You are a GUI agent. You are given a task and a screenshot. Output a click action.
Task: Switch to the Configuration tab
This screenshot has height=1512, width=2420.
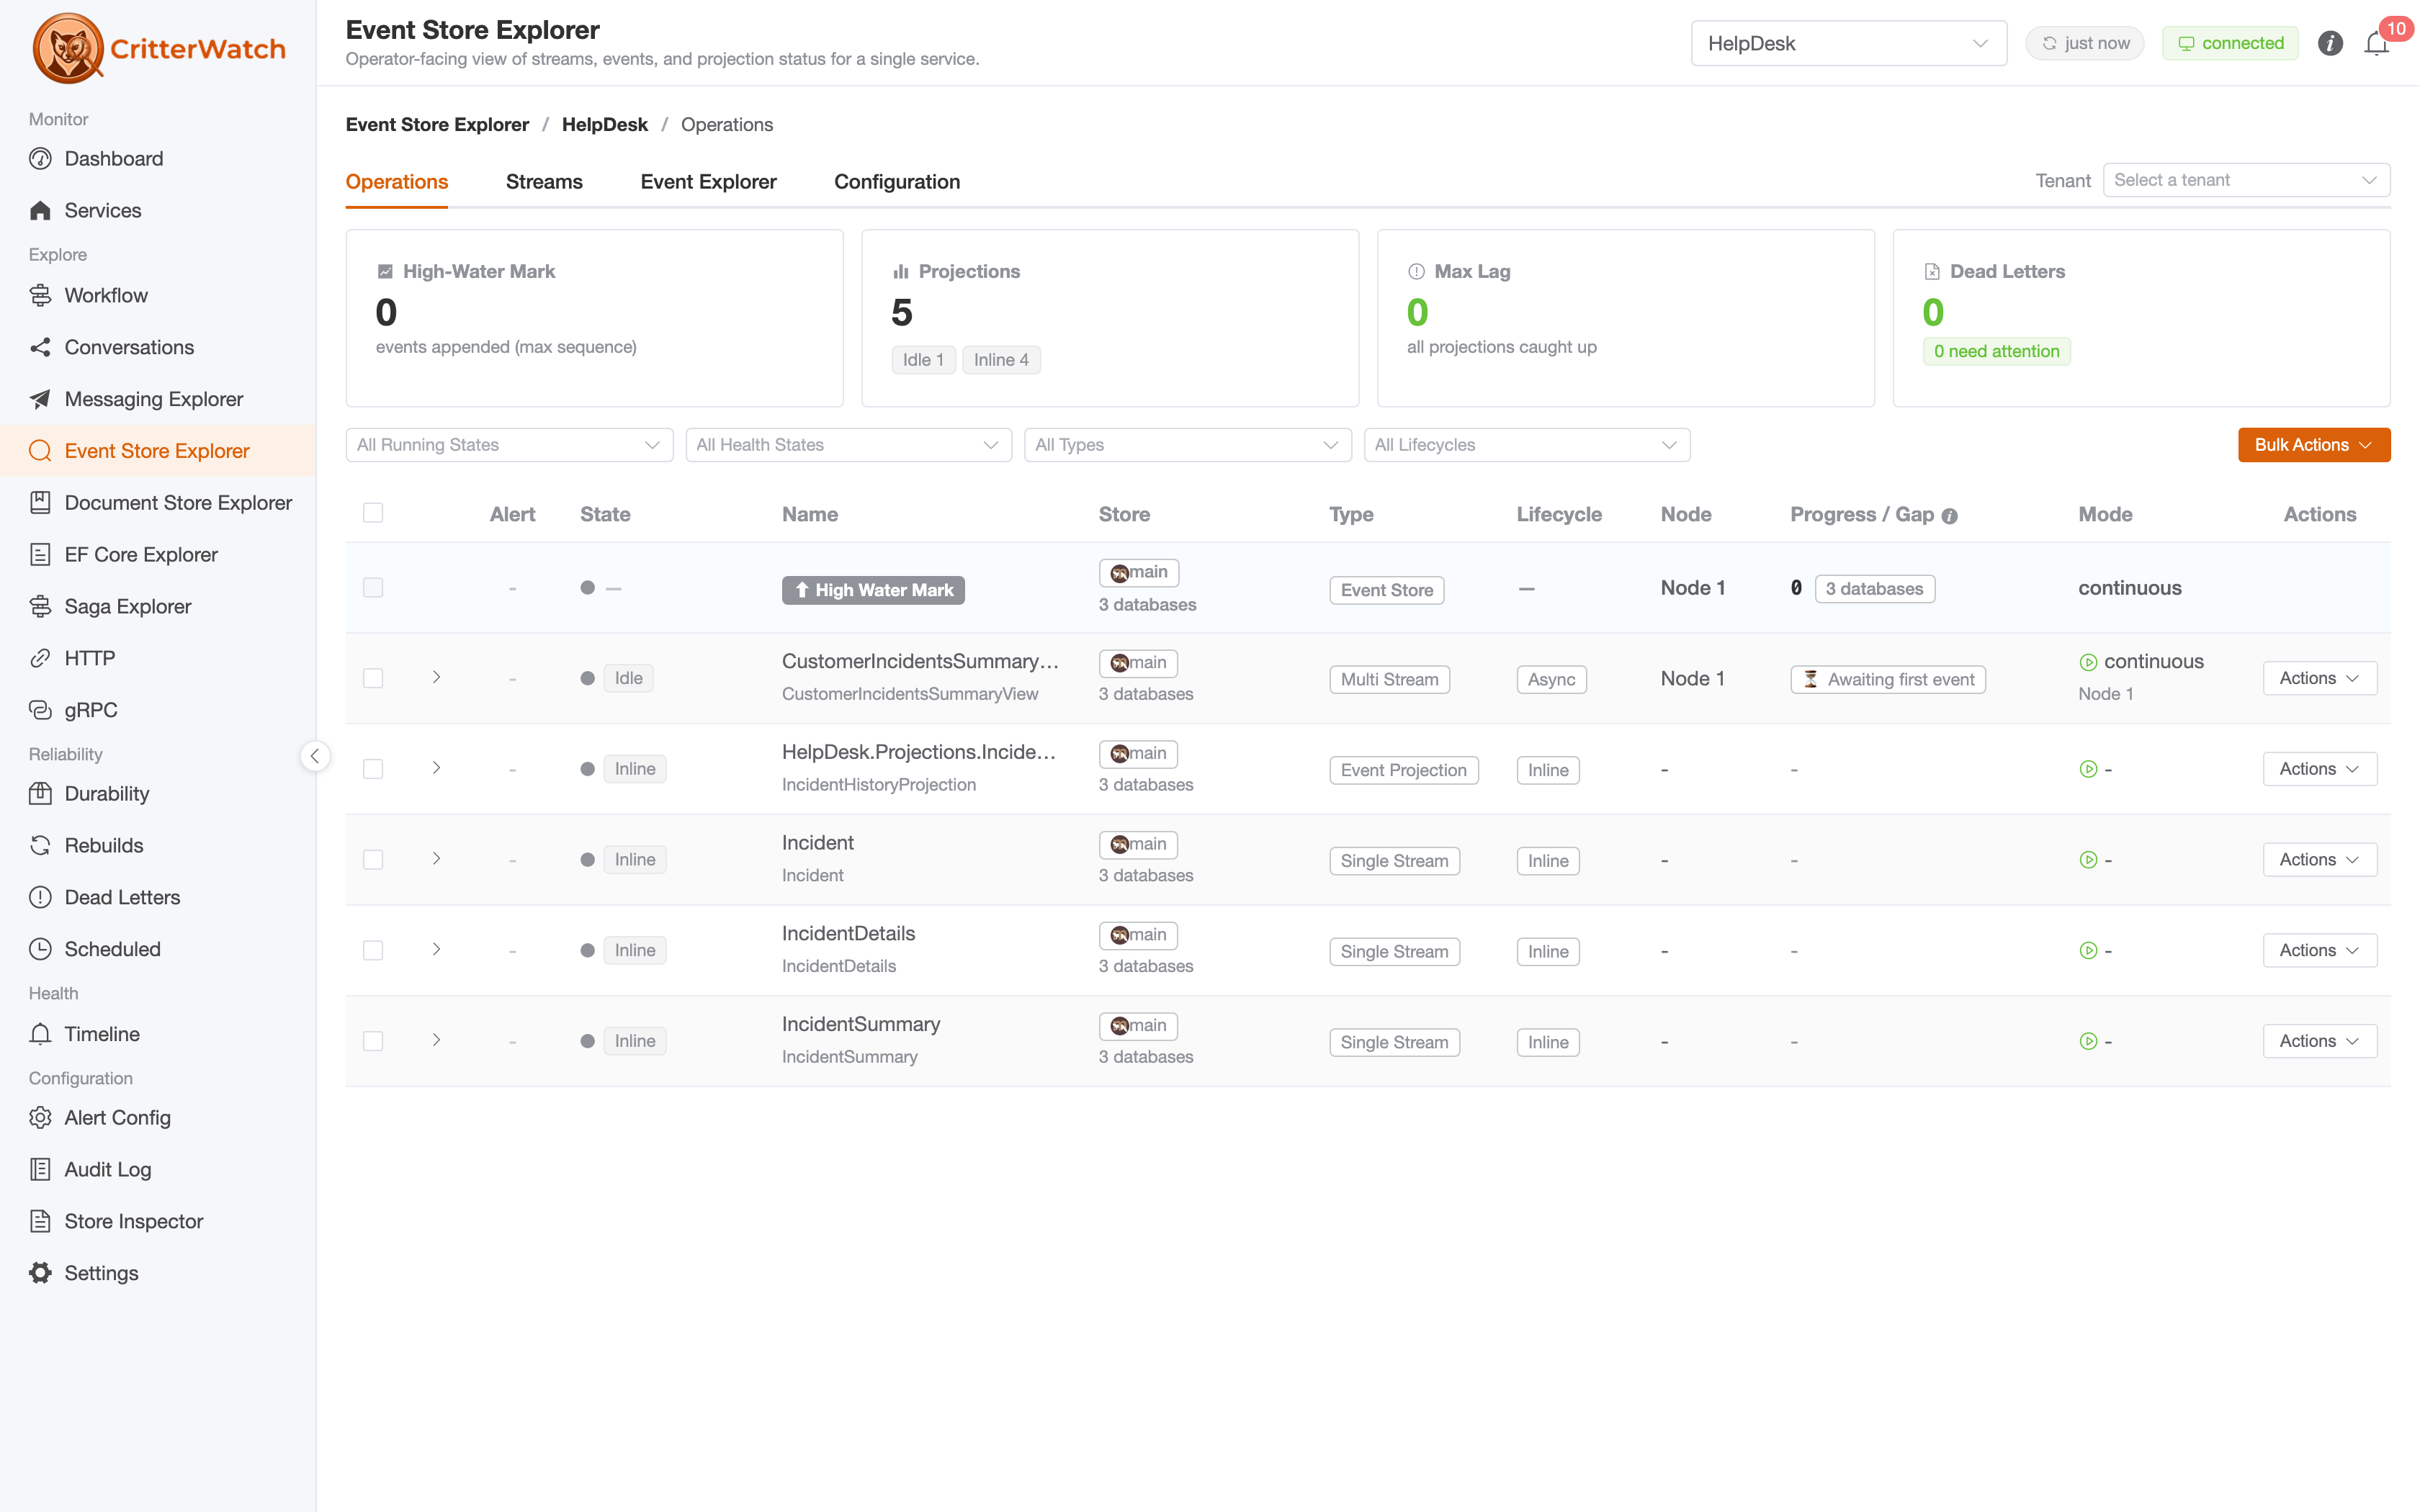pos(897,182)
